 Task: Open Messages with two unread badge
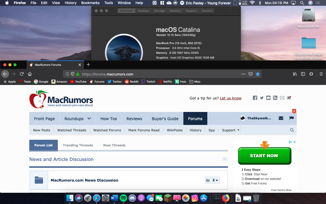[x=150, y=198]
